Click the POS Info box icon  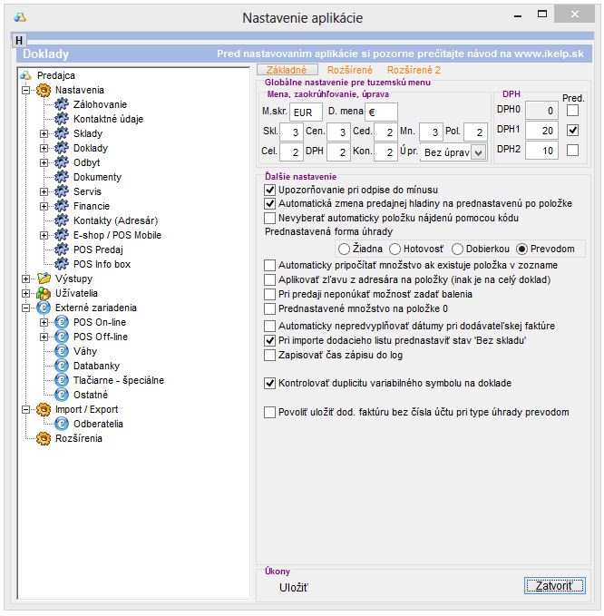point(62,265)
